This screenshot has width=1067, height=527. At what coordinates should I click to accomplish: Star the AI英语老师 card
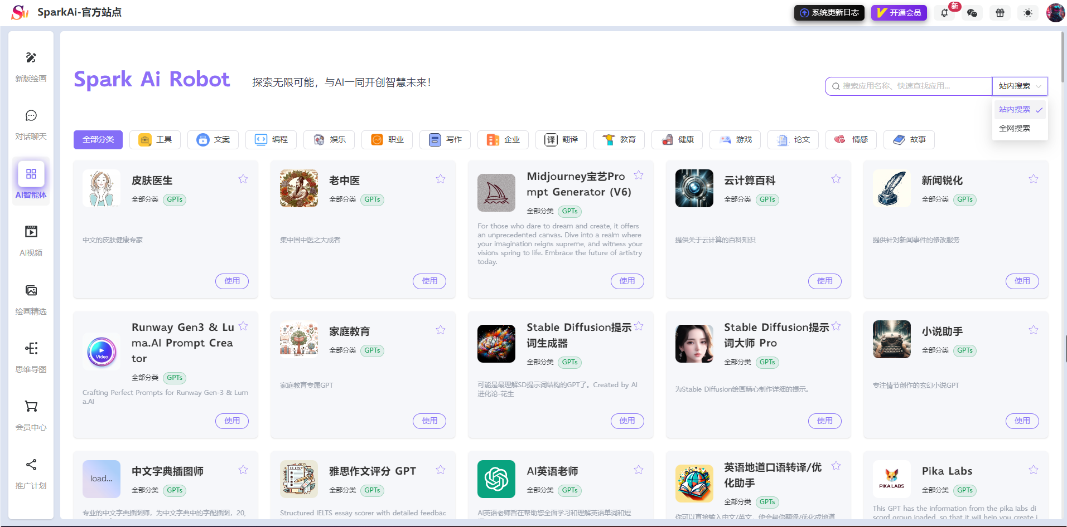tap(639, 470)
